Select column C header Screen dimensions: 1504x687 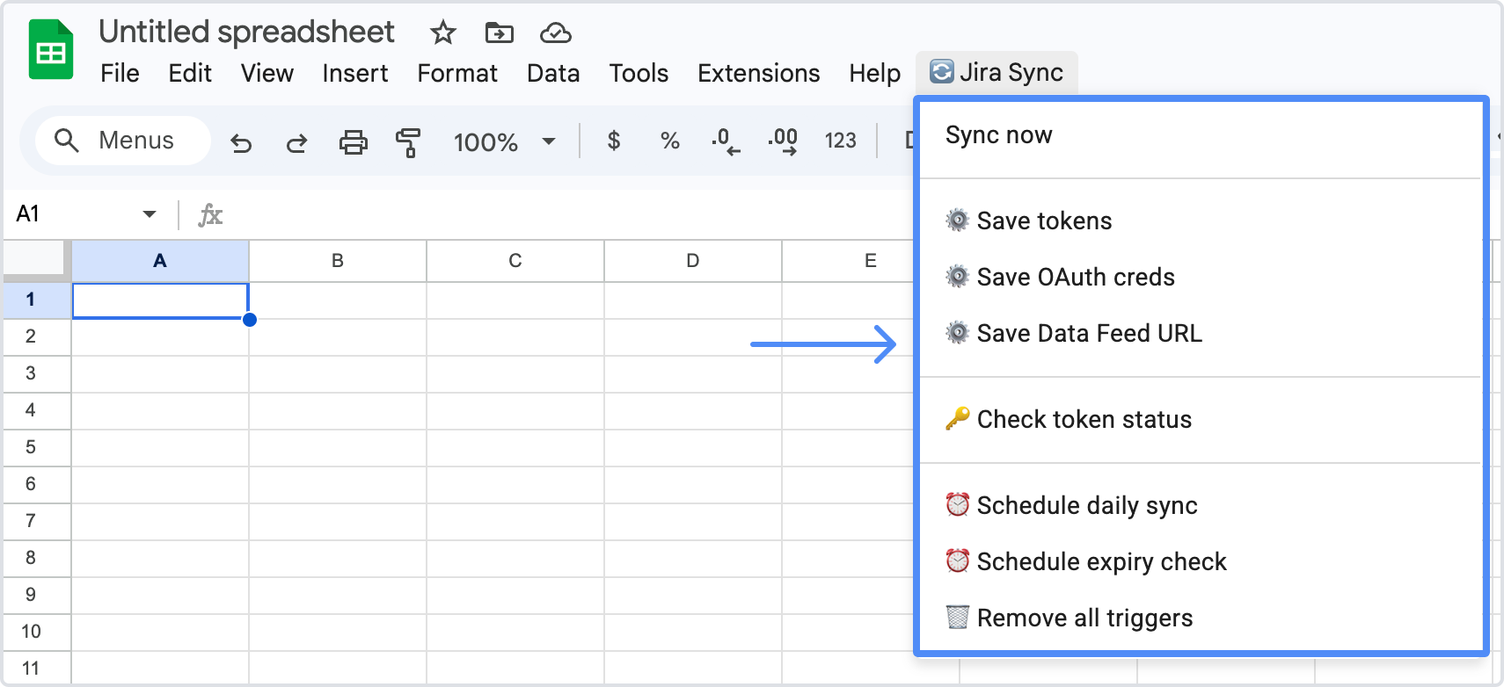515,261
